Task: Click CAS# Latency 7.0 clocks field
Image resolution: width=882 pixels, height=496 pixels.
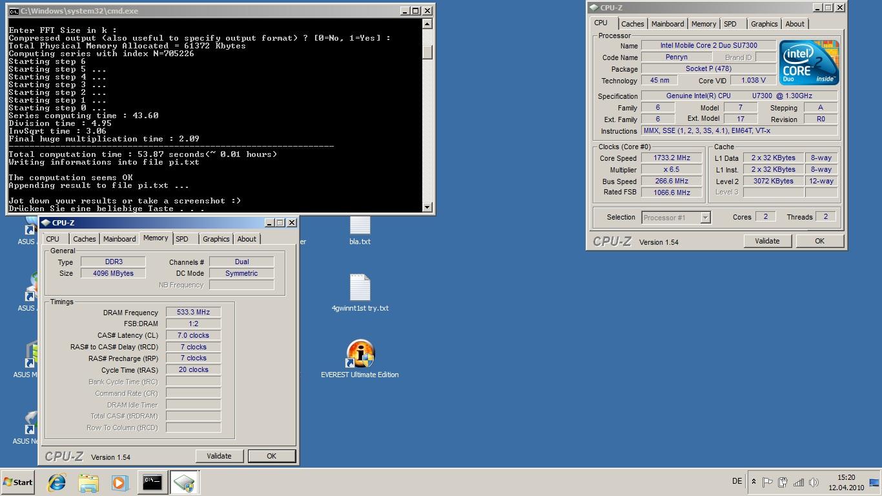Action: tap(194, 335)
